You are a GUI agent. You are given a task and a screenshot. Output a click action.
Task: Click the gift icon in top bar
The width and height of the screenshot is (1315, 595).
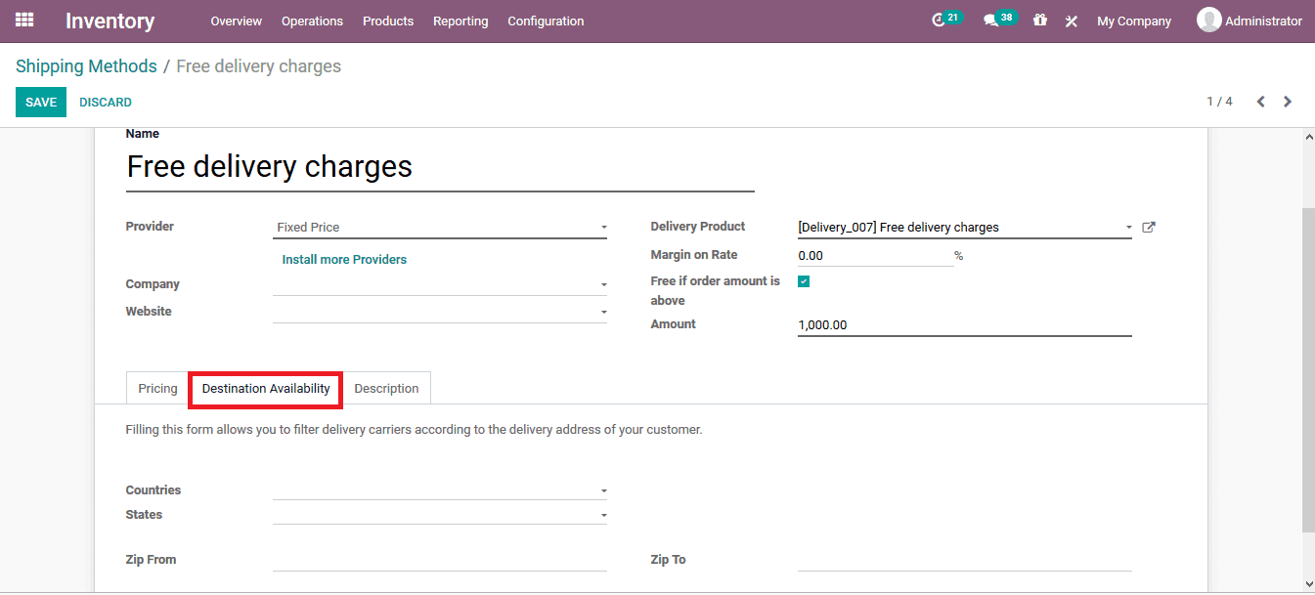pos(1040,21)
